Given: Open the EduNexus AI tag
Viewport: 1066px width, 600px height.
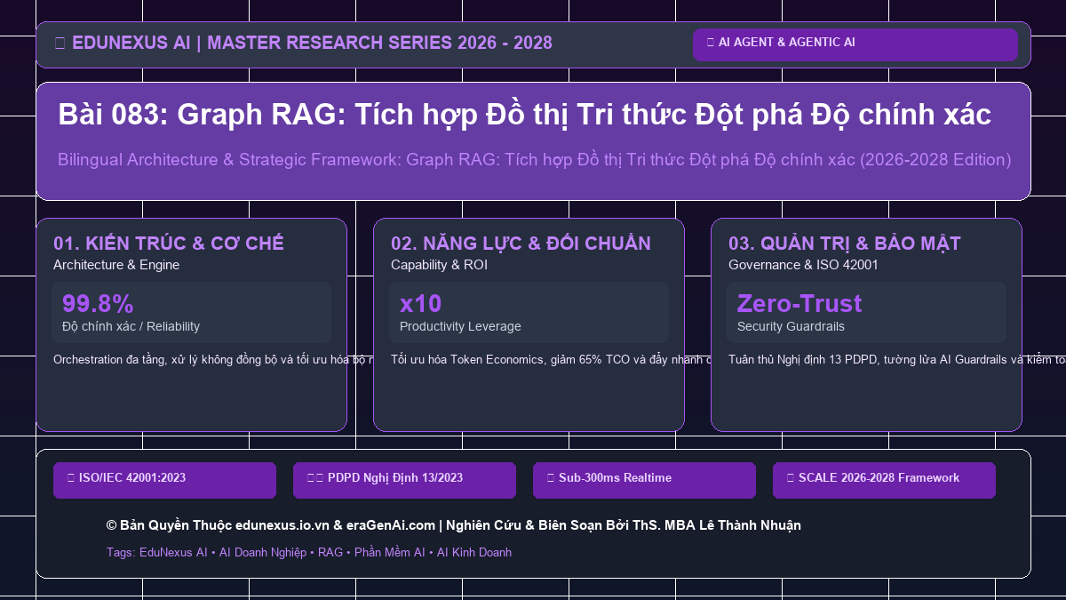Looking at the screenshot, I should 173,552.
